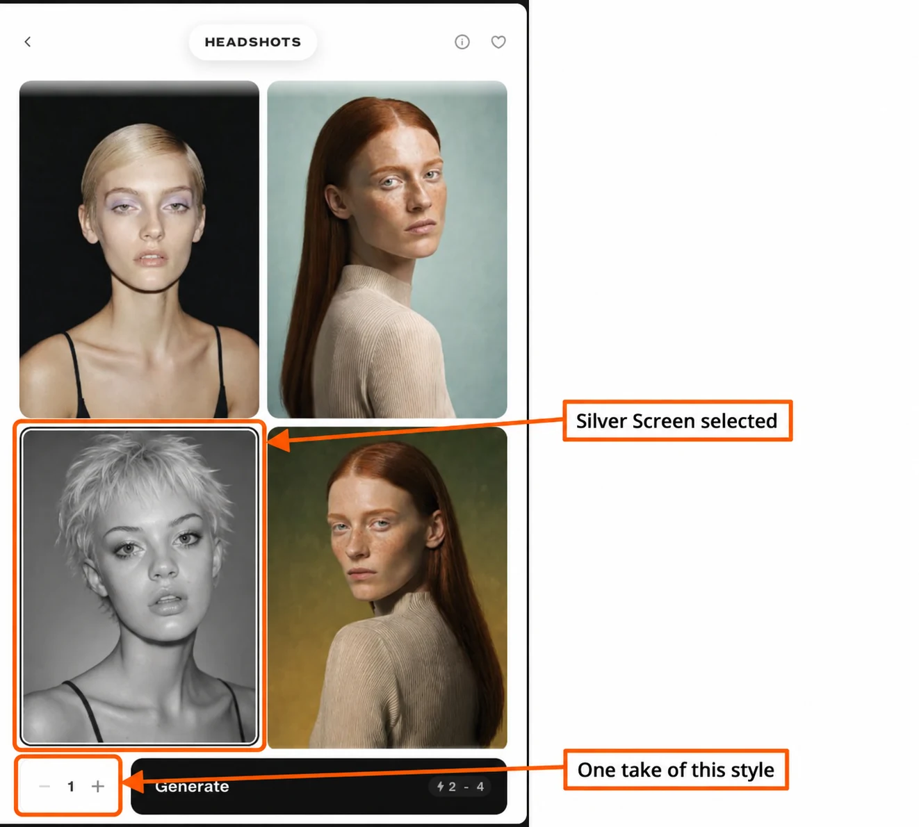Select the redhead olive-background headshot style
This screenshot has height=827, width=919.
(x=387, y=588)
